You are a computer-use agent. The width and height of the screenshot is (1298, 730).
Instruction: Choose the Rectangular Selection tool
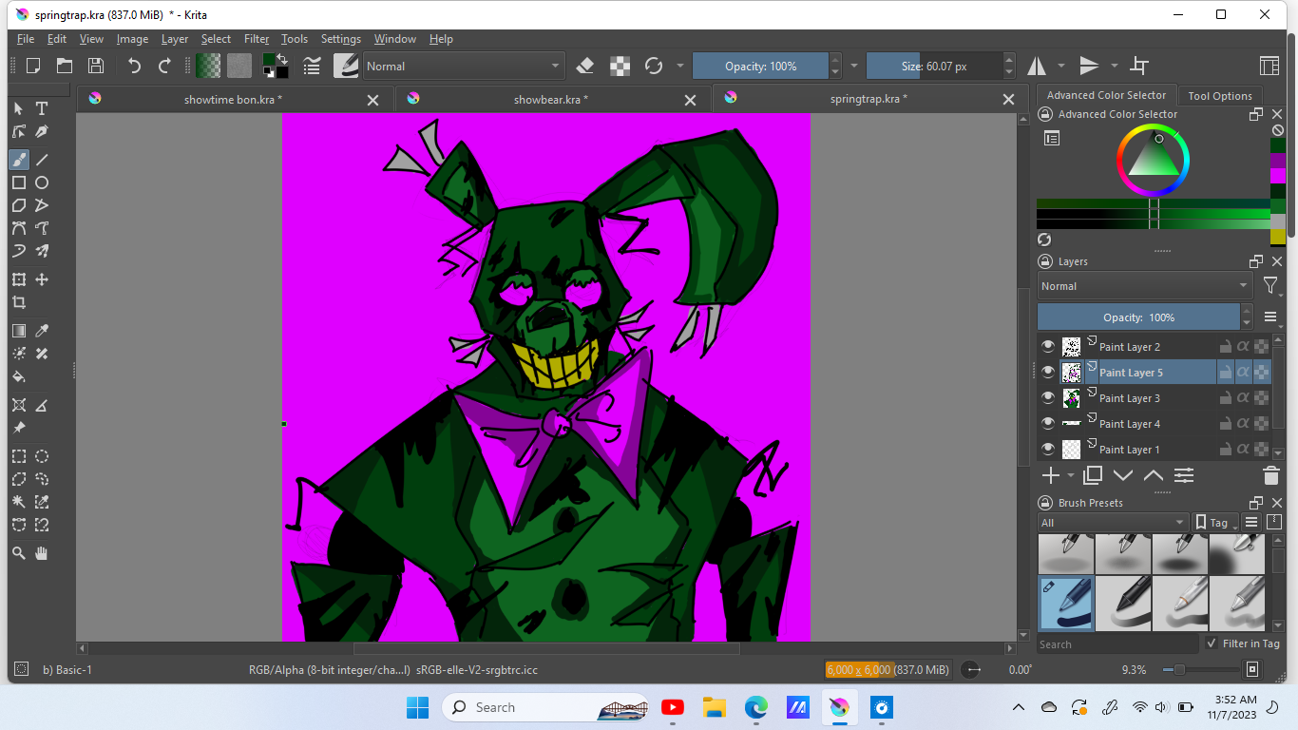19,456
